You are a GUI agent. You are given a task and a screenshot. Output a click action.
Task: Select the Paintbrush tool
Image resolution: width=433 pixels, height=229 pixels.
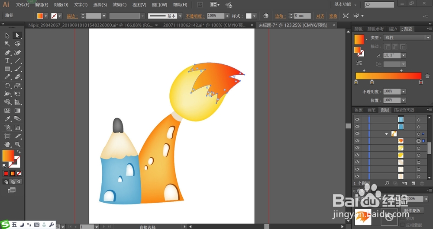tap(17, 69)
